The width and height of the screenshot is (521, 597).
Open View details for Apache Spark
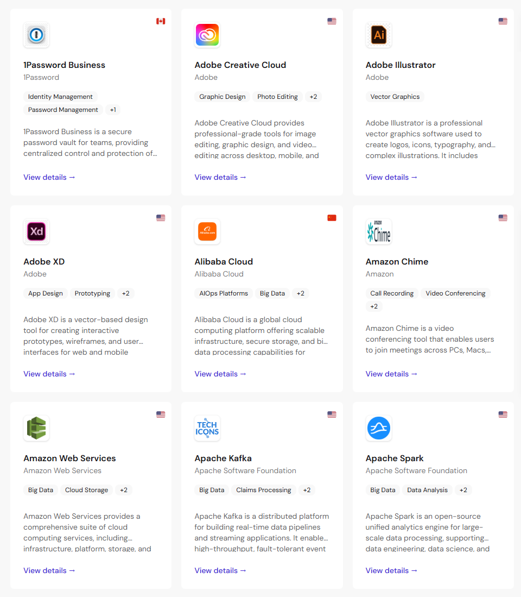pyautogui.click(x=391, y=570)
